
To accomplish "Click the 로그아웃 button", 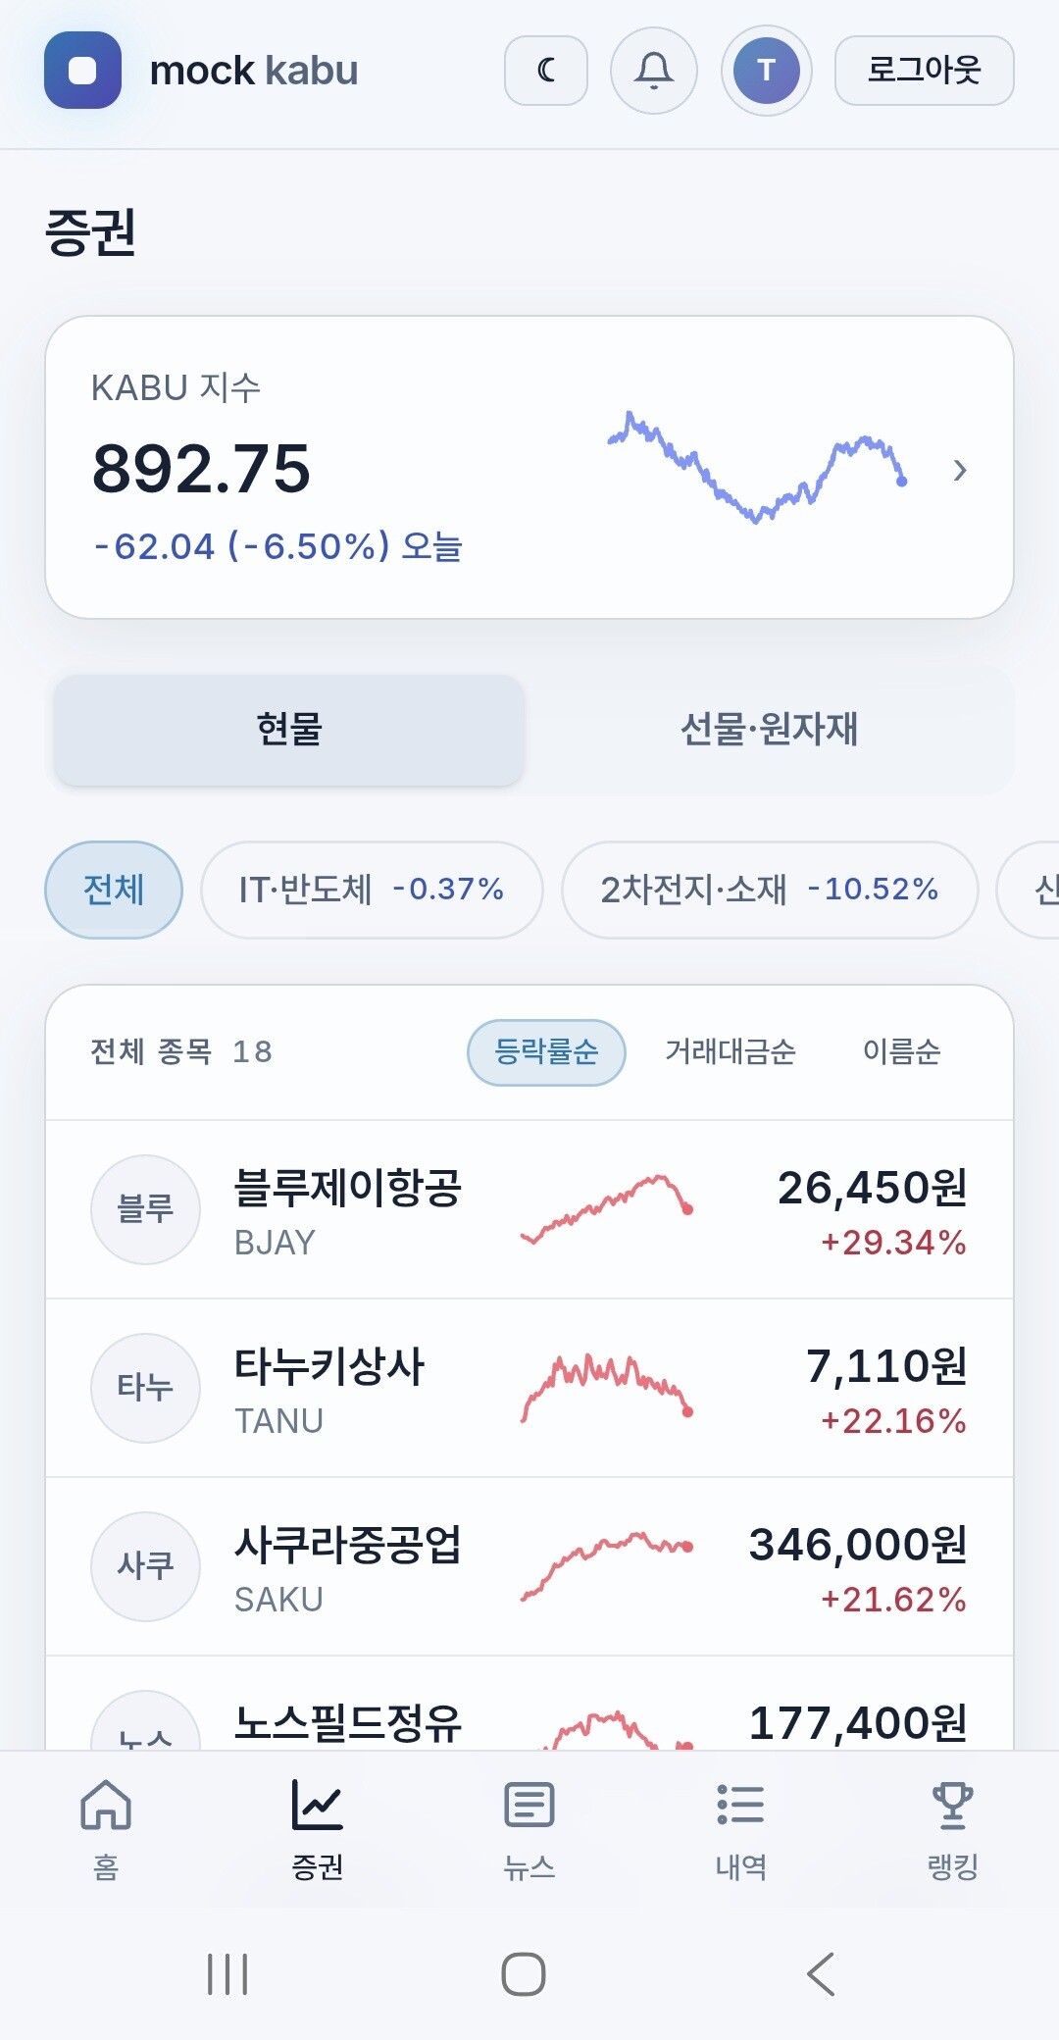I will [x=924, y=71].
